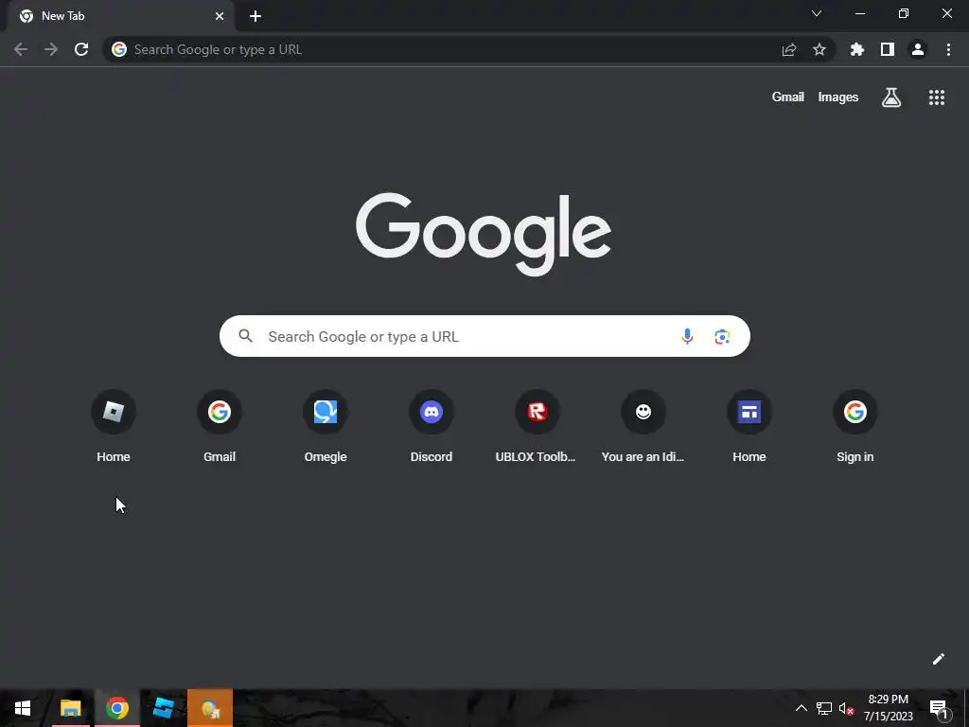Open the You are an Idiot shortcut

click(x=643, y=412)
